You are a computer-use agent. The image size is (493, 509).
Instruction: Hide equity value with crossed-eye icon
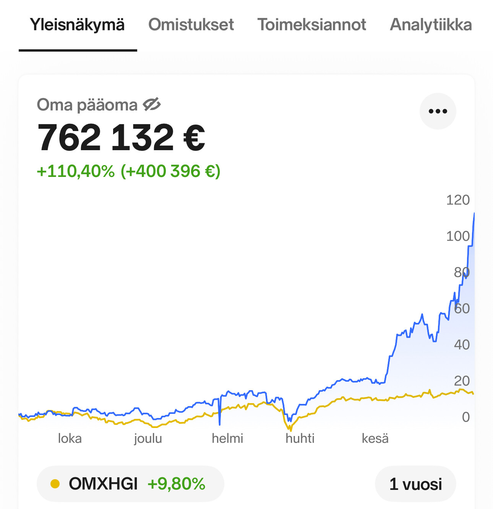pos(152,104)
